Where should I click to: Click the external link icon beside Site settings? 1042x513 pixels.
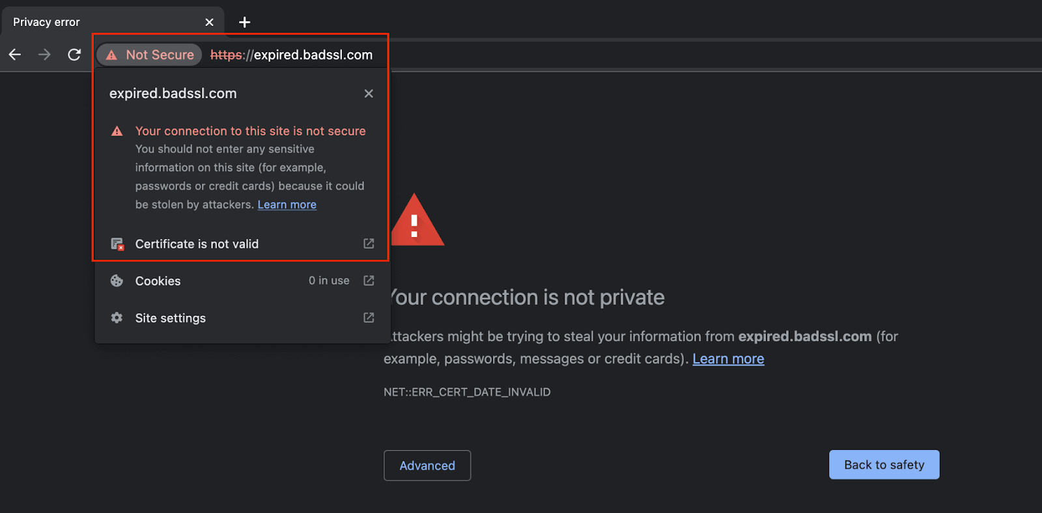[368, 318]
